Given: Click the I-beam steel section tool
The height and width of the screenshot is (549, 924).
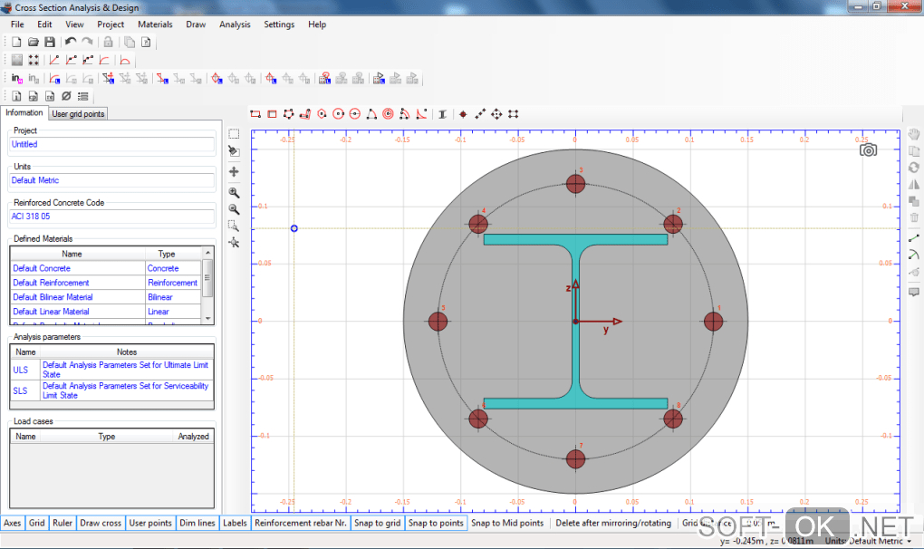Looking at the screenshot, I should coord(442,114).
